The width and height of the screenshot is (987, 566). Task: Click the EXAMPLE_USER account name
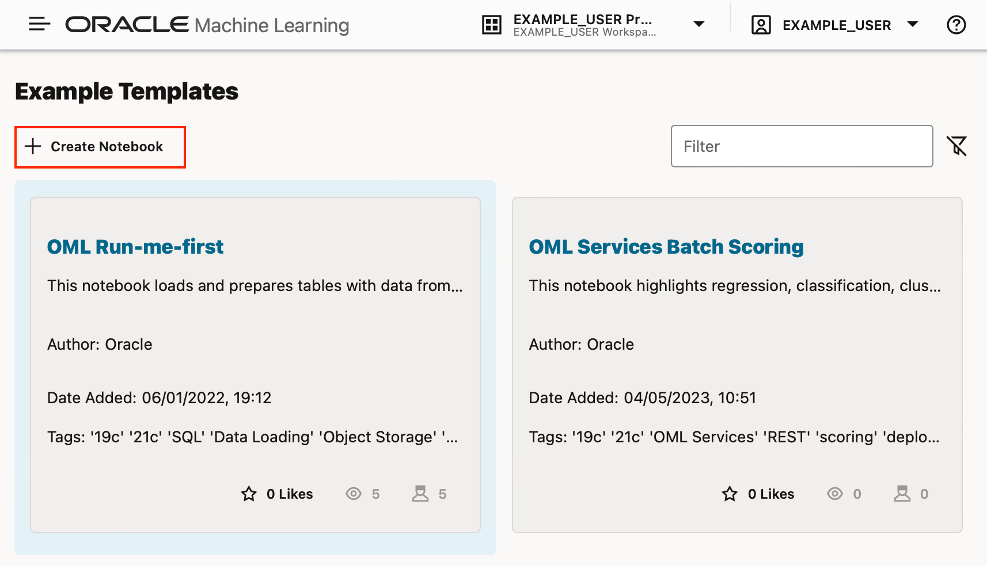coord(837,25)
